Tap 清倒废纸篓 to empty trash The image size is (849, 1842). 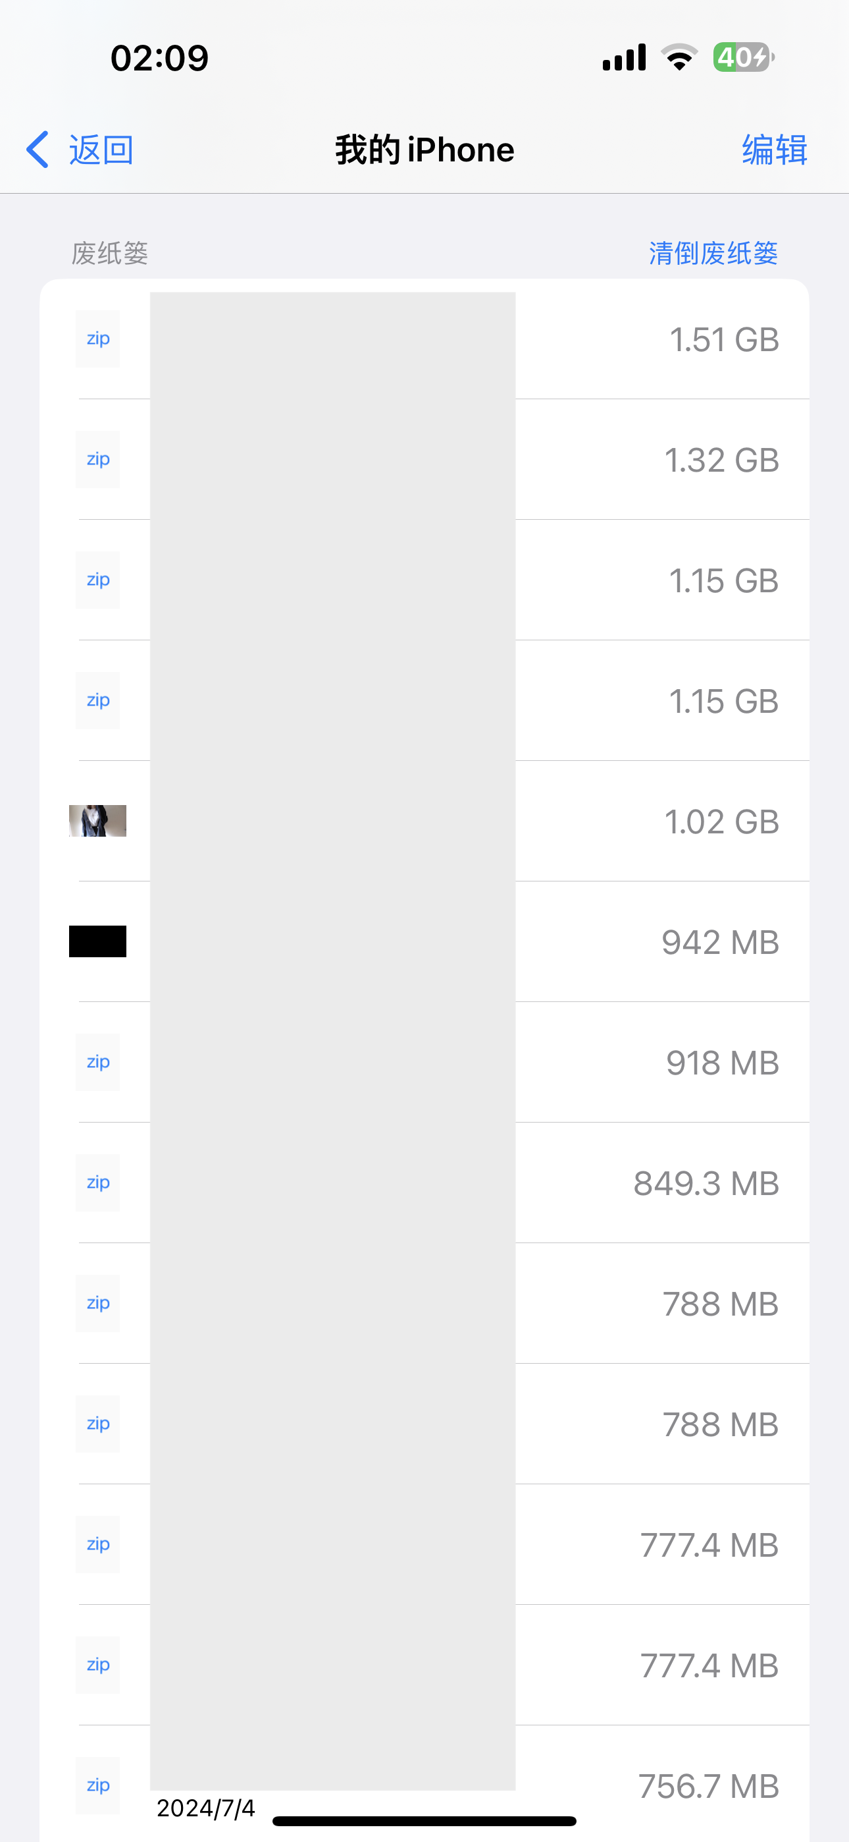pos(713,253)
